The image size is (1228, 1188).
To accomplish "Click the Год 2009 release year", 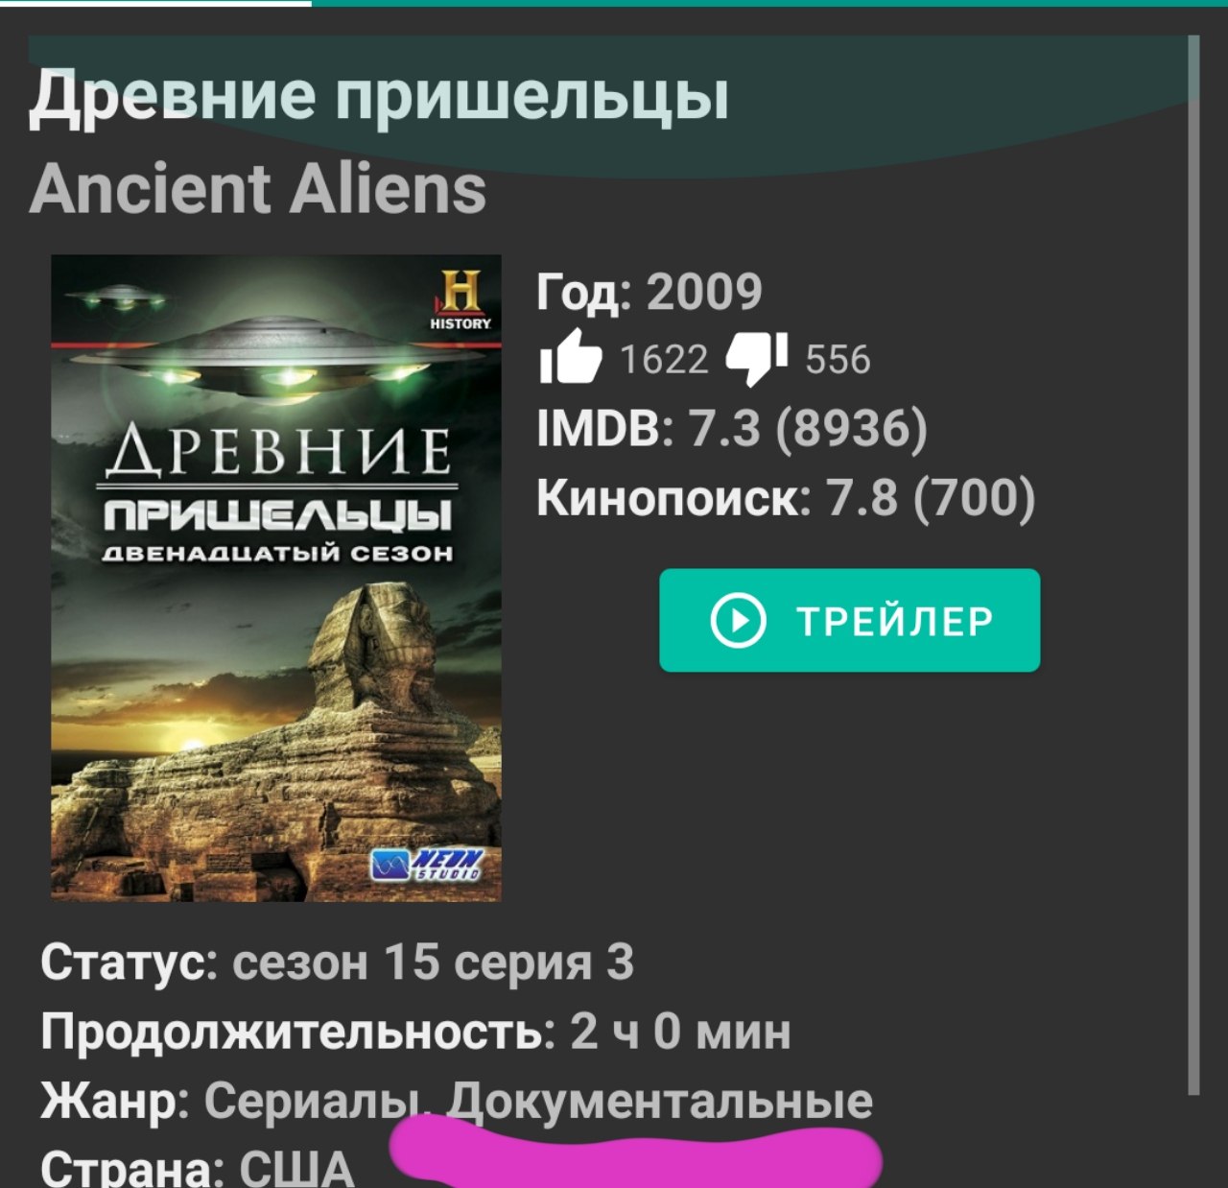I will (649, 292).
